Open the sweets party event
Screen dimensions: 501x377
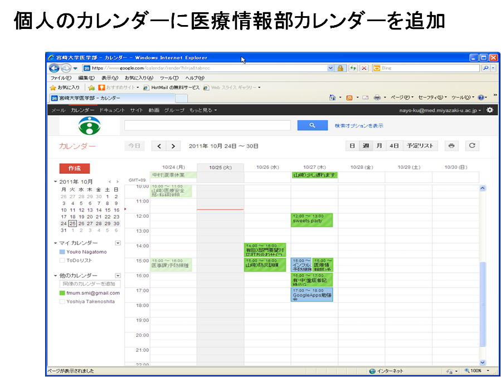(312, 219)
